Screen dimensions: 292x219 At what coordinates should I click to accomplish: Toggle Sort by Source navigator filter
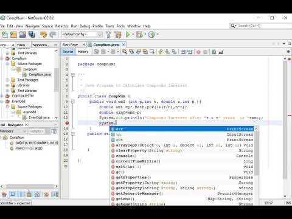(x=55, y=194)
